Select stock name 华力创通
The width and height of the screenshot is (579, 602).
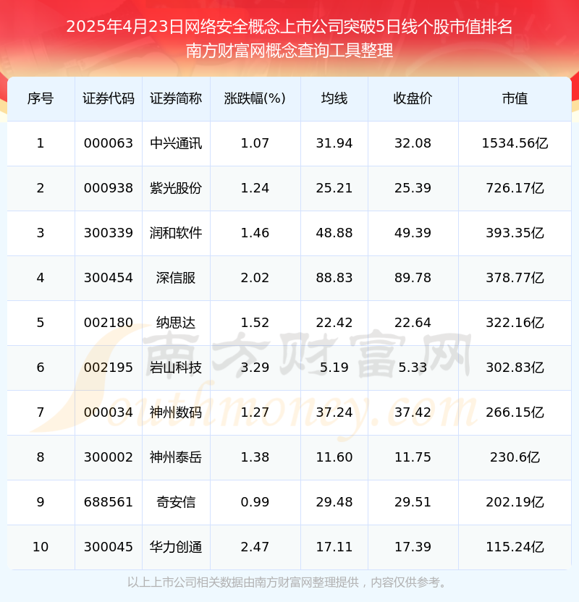(x=176, y=547)
